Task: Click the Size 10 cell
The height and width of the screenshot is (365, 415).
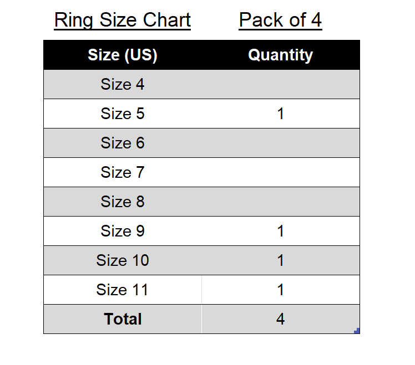Action: [x=123, y=260]
